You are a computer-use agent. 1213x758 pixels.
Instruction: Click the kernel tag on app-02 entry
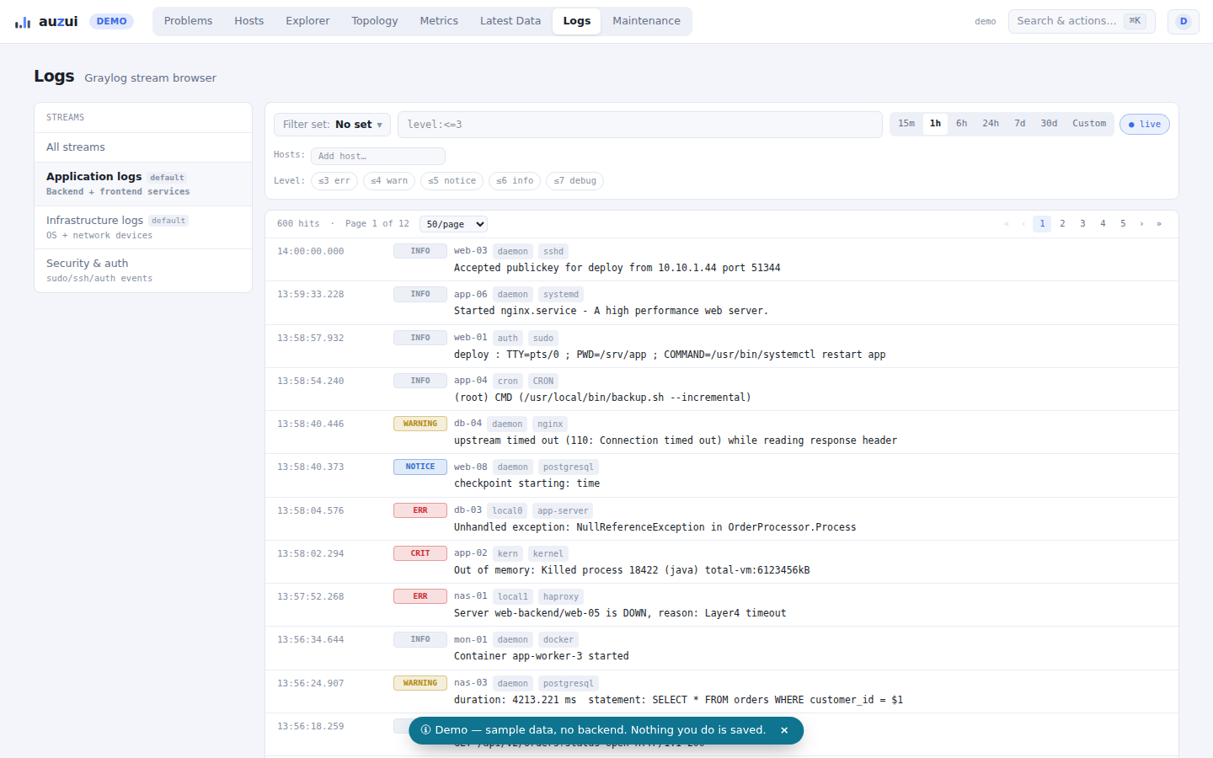click(548, 553)
